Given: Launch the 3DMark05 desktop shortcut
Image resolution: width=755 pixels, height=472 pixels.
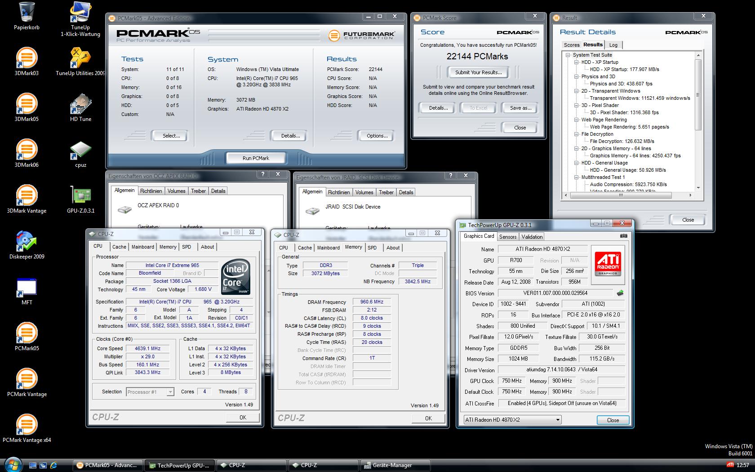Looking at the screenshot, I should pos(27,107).
